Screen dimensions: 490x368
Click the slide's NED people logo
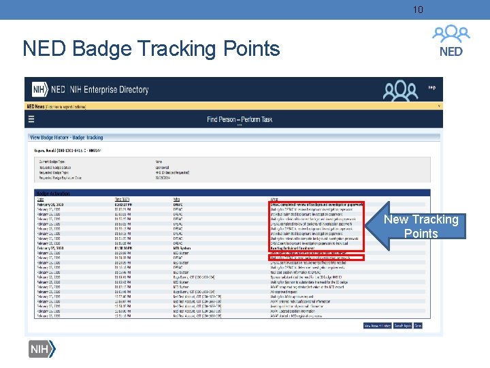point(451,41)
